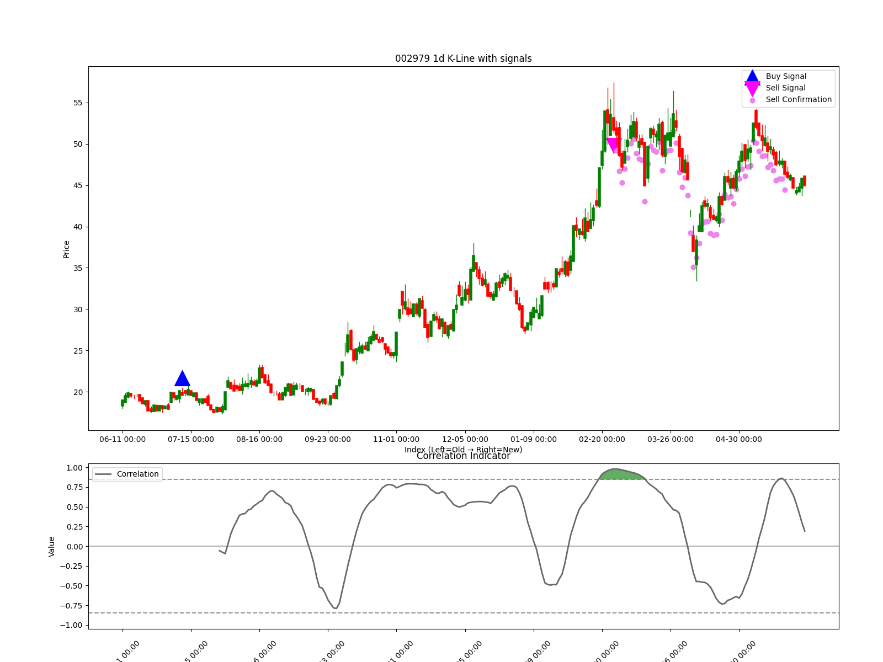Click the '01-09 00:00' x-axis tick label

[x=534, y=439]
